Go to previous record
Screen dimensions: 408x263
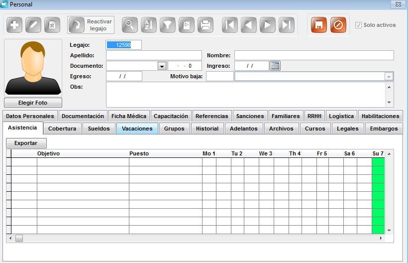coord(249,25)
